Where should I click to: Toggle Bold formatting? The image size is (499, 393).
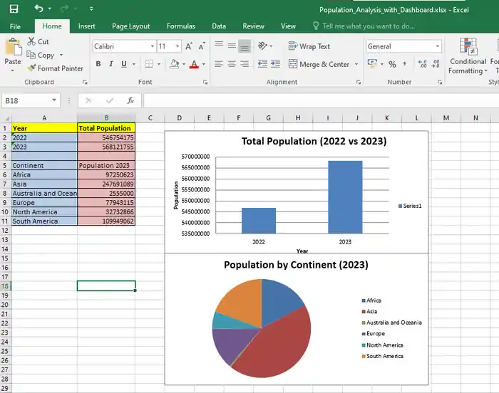pyautogui.click(x=98, y=64)
